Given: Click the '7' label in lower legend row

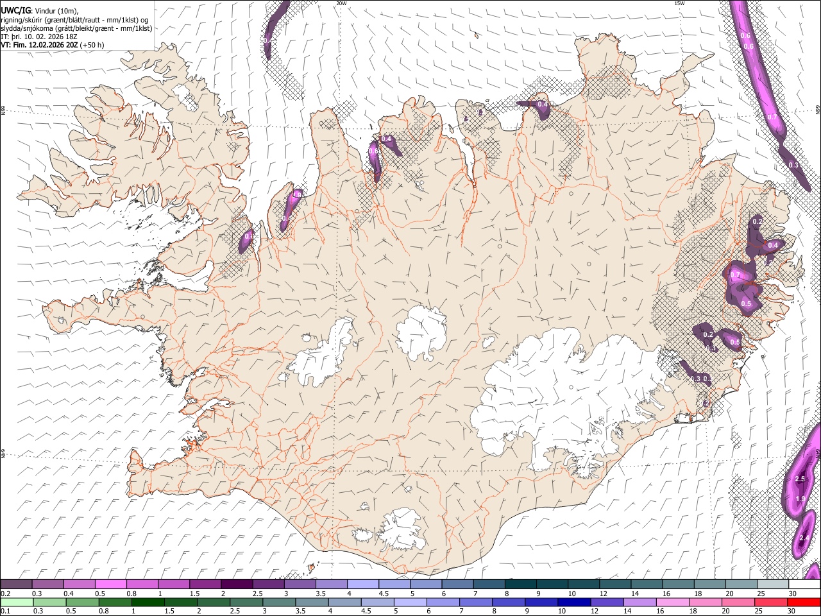Looking at the screenshot, I should click(461, 611).
